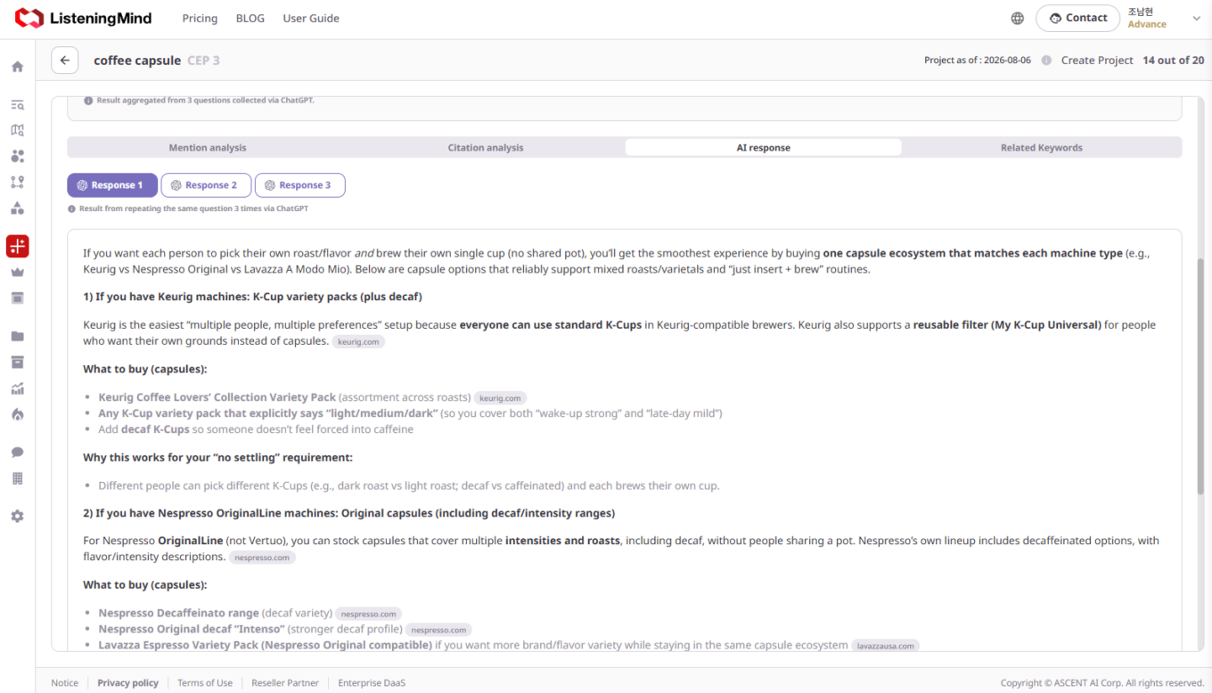Click the Contact button
This screenshot has width=1212, height=693.
[x=1077, y=18]
